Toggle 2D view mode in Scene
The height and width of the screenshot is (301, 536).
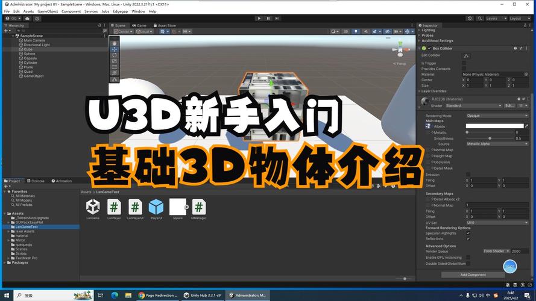[345, 31]
